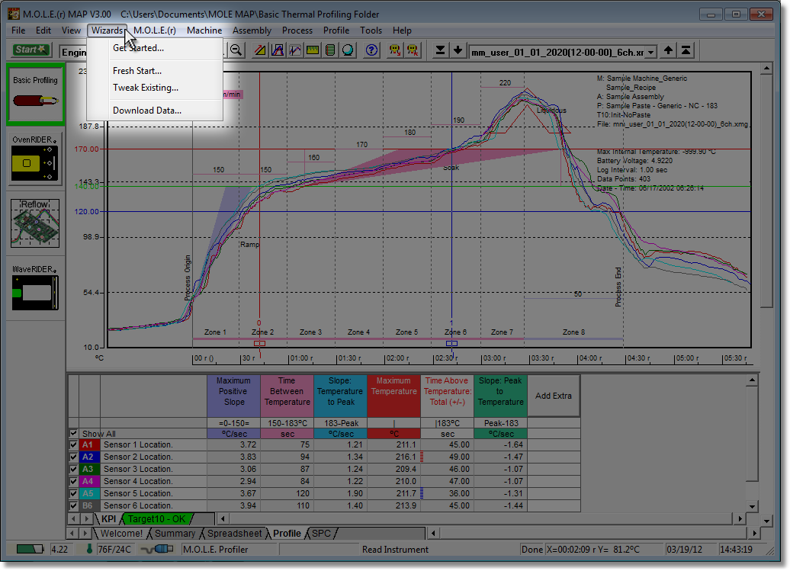Select the Basic Profiling environment icon

click(35, 95)
